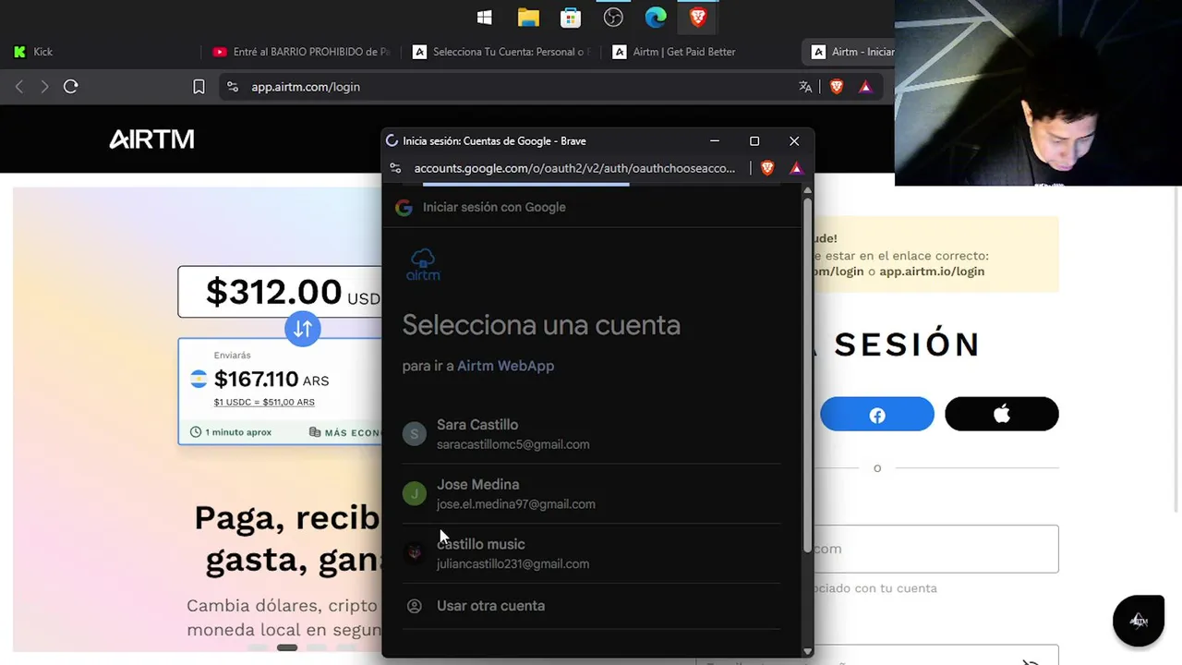Switch to Brave browser in the taskbar
This screenshot has width=1182, height=665.
tap(698, 18)
